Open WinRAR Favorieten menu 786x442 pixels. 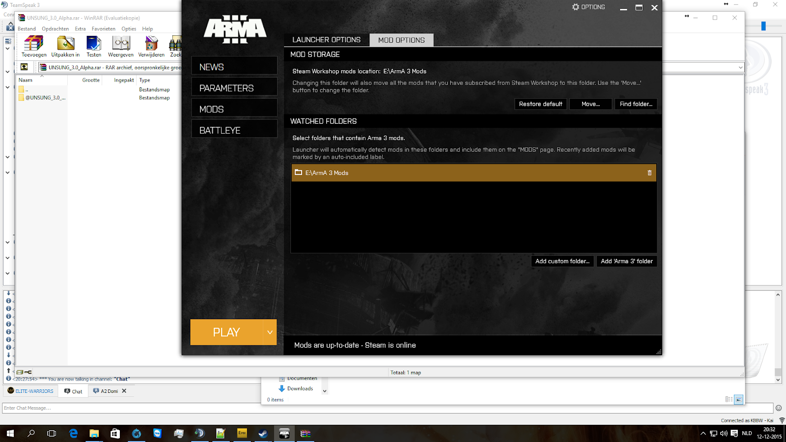[104, 28]
